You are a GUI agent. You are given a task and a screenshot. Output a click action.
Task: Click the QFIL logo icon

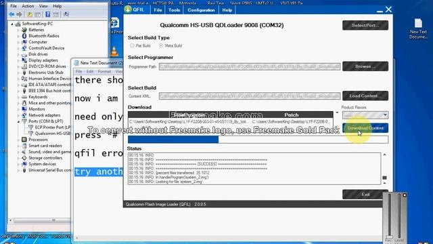point(128,9)
